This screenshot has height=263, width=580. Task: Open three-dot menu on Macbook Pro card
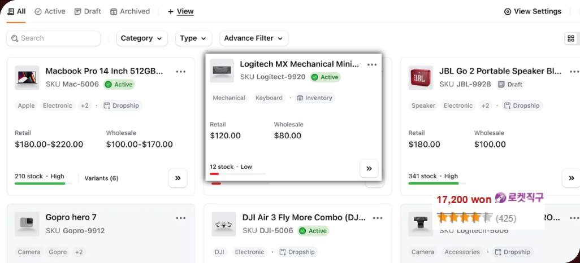pyautogui.click(x=181, y=72)
